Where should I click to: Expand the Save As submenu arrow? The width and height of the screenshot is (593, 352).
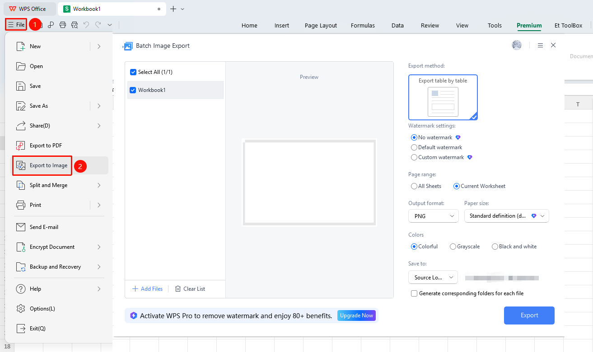click(x=99, y=106)
